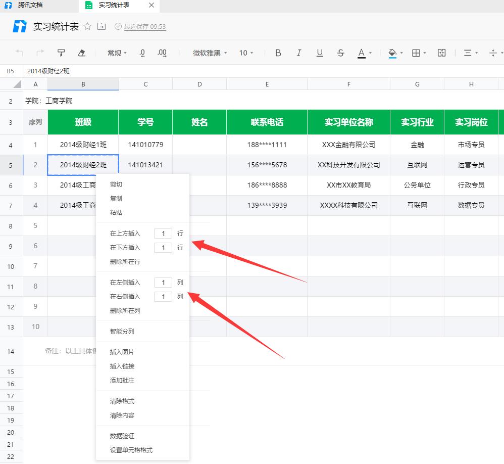Open the font size dropdown showing 10

pos(244,53)
